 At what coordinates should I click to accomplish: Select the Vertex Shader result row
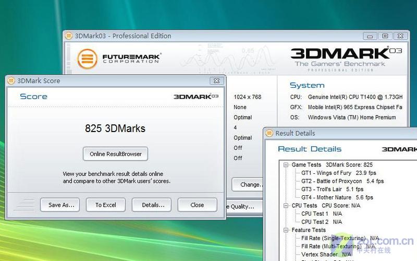[326, 255]
